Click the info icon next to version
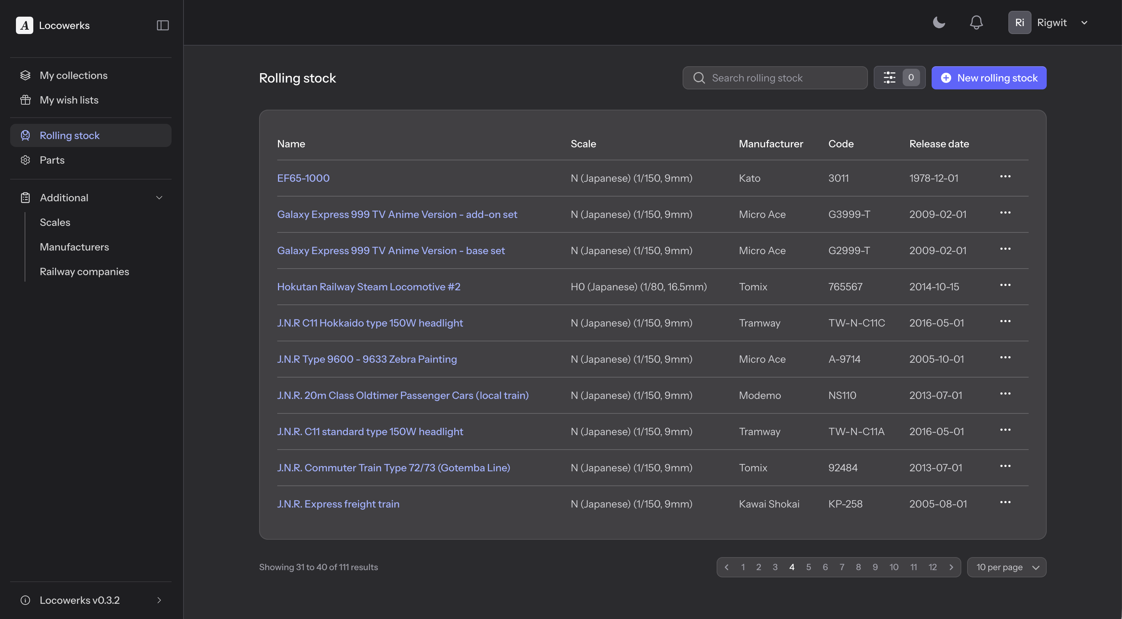 tap(25, 600)
